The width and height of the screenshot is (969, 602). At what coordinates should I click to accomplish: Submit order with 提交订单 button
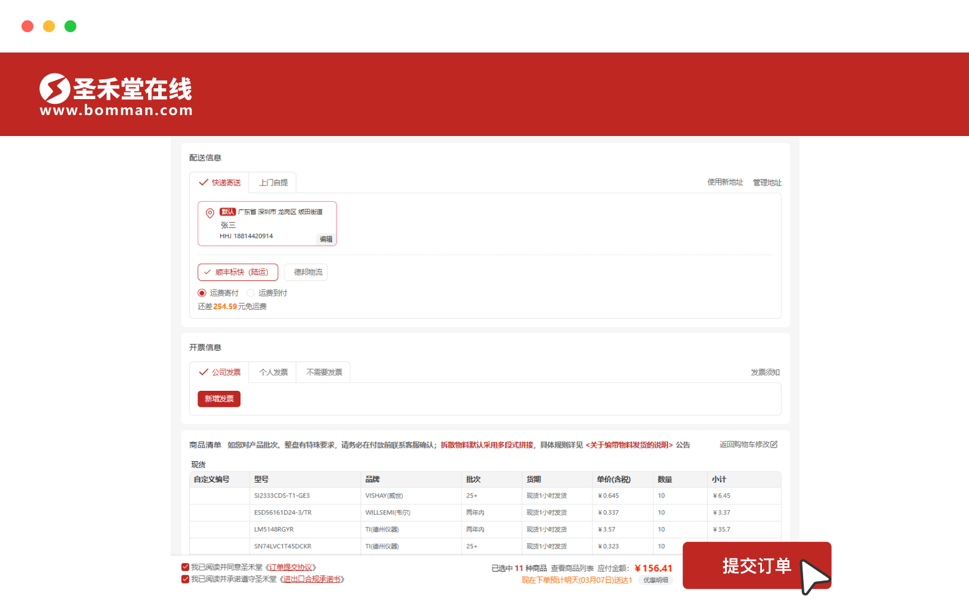tap(756, 566)
